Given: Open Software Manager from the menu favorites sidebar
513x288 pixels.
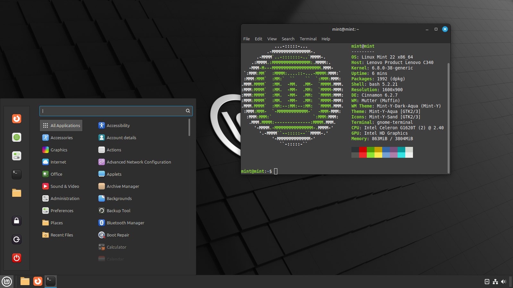Looking at the screenshot, I should coord(17,137).
